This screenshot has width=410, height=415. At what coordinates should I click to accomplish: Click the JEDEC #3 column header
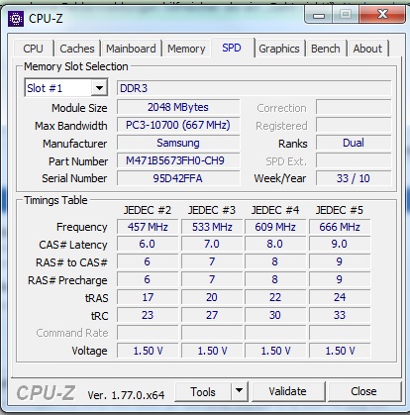click(x=212, y=210)
